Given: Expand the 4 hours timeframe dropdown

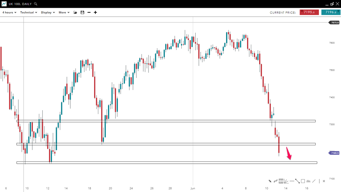Looking at the screenshot, I should [x=9, y=12].
